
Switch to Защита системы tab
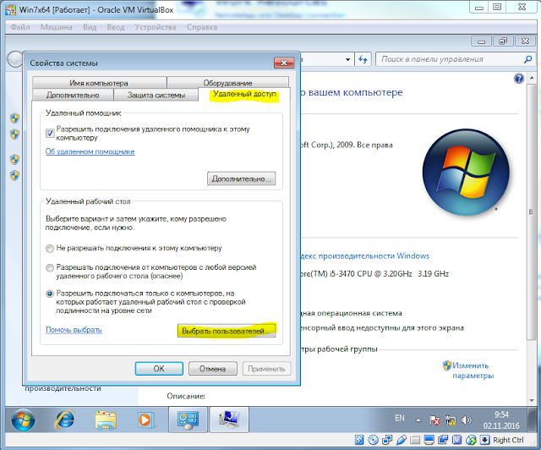[x=156, y=95]
